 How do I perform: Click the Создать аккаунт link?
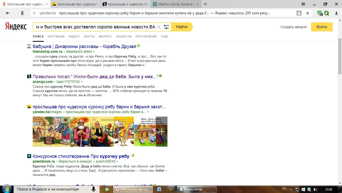(x=294, y=27)
